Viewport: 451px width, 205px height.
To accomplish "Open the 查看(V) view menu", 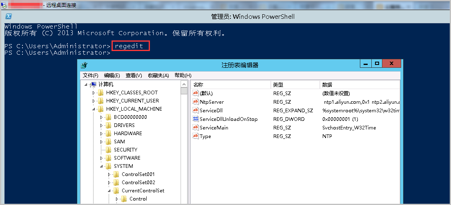I will (x=134, y=76).
